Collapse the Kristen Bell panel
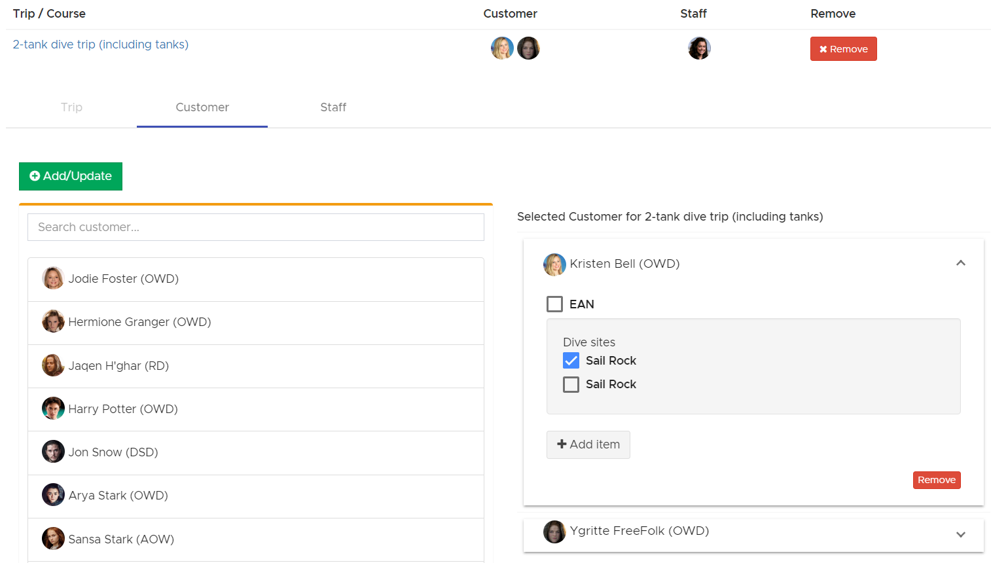The height and width of the screenshot is (563, 991). [x=960, y=263]
